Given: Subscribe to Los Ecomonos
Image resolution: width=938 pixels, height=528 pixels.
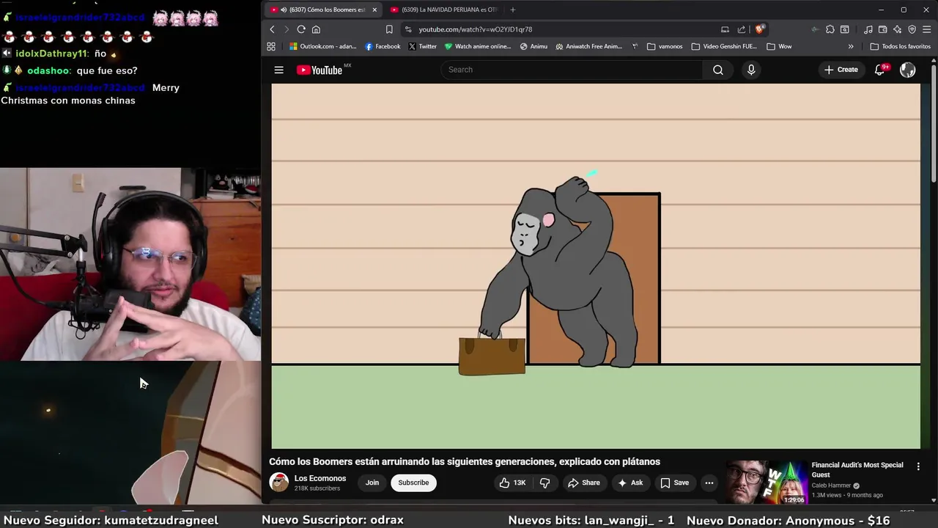Looking at the screenshot, I should (x=413, y=483).
